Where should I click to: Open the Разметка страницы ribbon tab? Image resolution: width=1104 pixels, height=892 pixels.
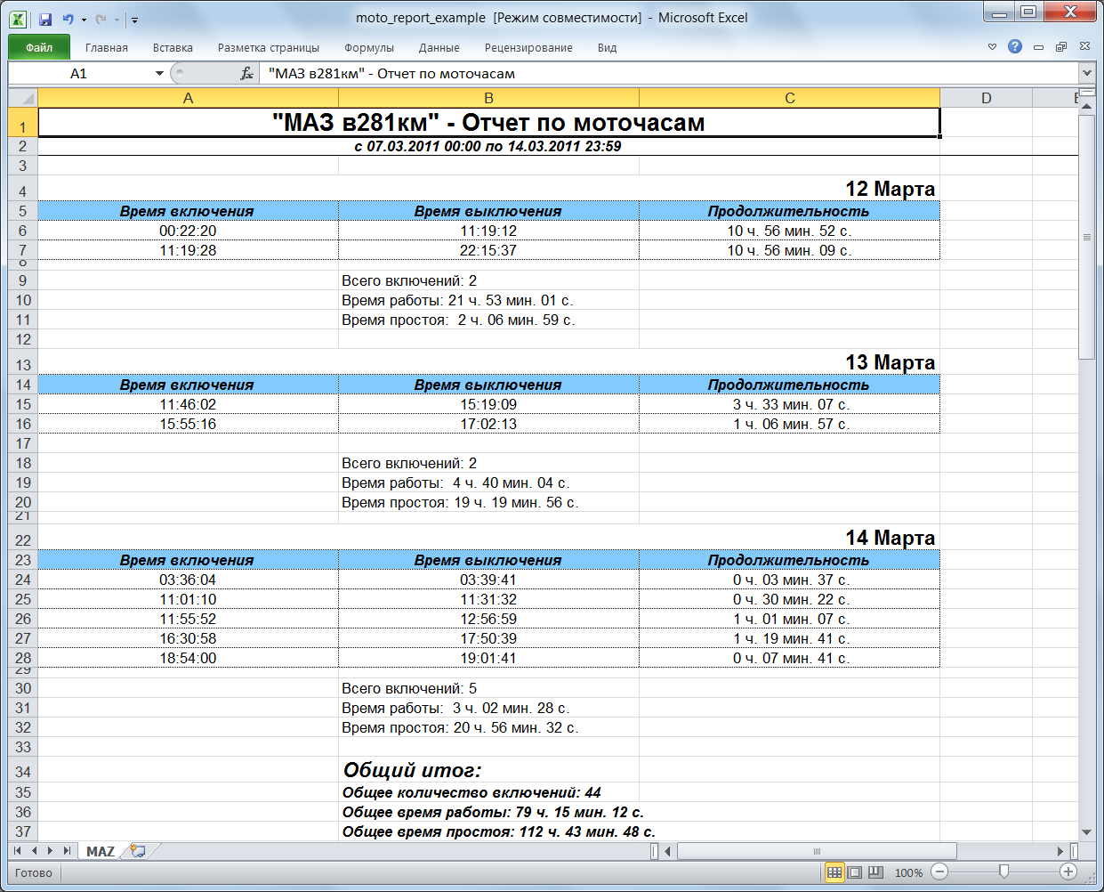point(269,48)
